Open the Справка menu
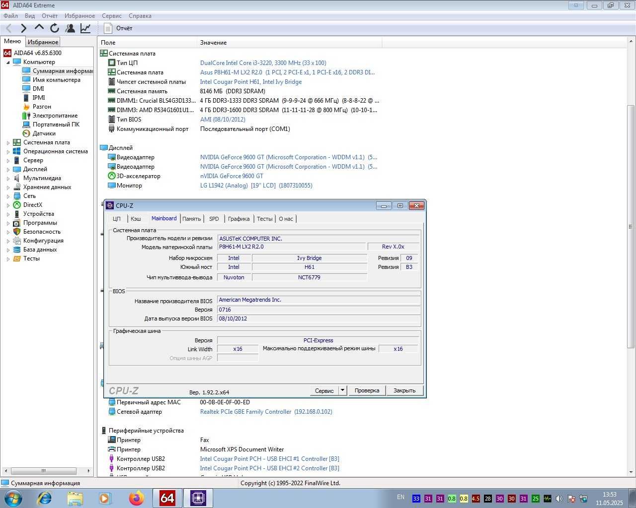Screen dimensions: 636x508 (140, 16)
